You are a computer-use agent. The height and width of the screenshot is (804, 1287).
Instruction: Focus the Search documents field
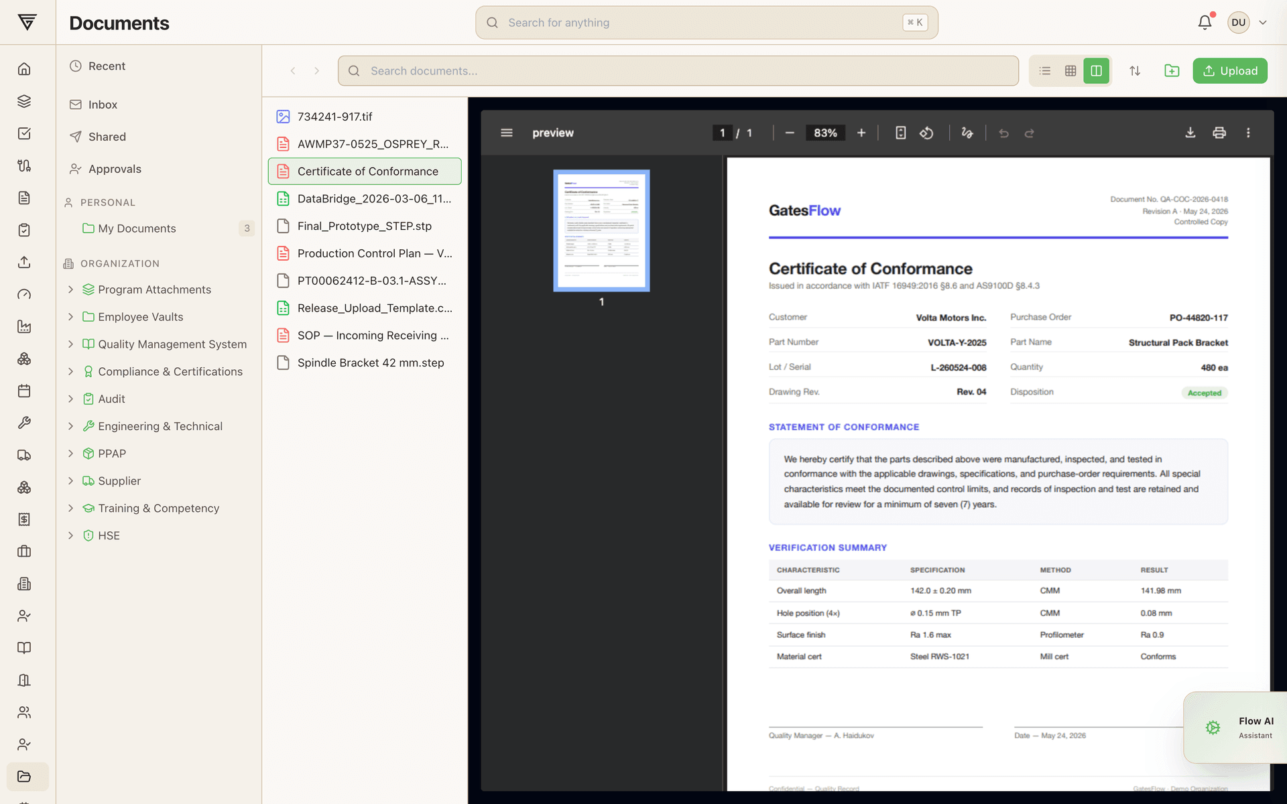pyautogui.click(x=678, y=70)
